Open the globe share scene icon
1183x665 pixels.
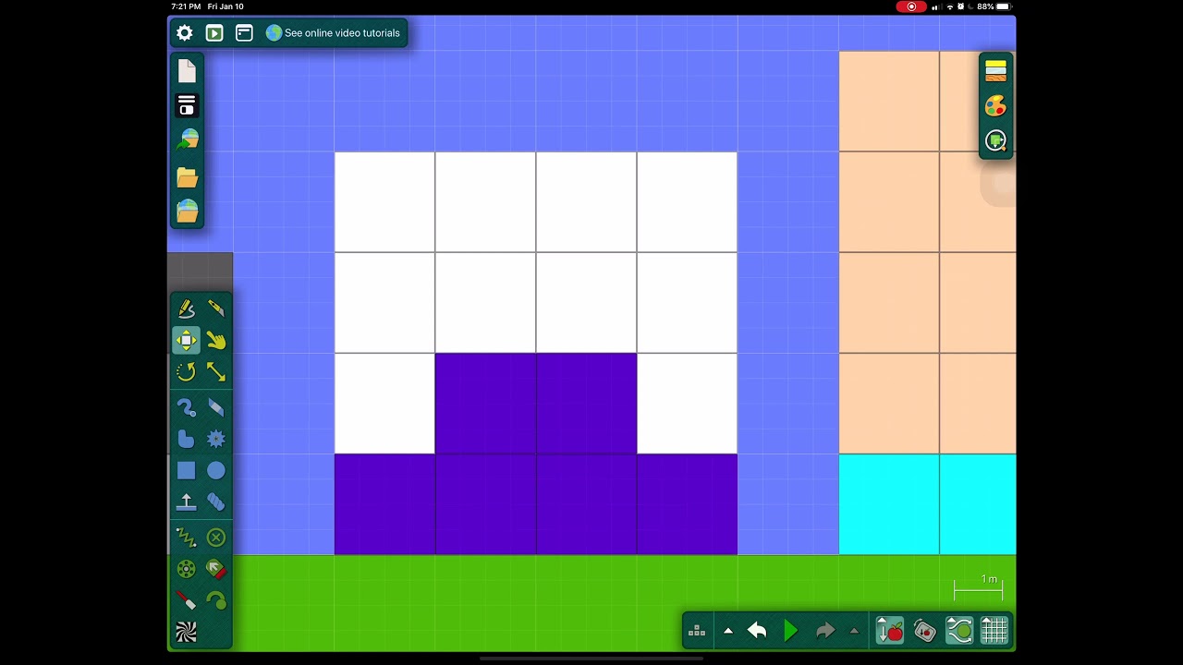click(x=188, y=140)
